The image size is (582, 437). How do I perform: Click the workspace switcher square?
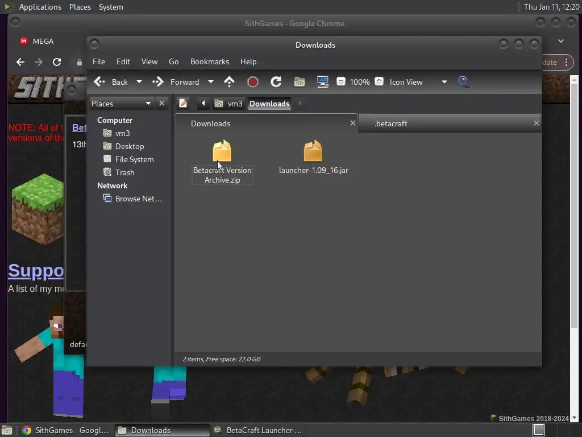pos(538,430)
